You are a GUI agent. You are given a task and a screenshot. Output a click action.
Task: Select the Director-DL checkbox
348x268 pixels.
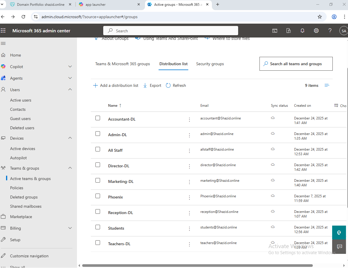98,165
